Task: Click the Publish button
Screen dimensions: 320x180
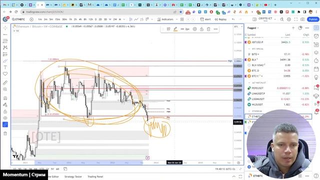Action: [x=313, y=19]
